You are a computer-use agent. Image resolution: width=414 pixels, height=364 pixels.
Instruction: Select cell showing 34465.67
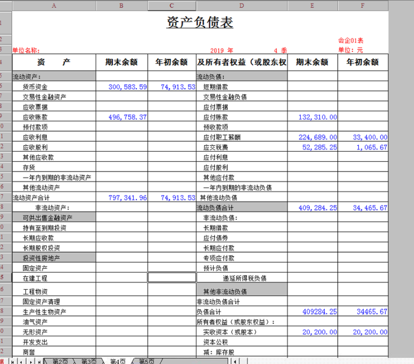pyautogui.click(x=363, y=312)
